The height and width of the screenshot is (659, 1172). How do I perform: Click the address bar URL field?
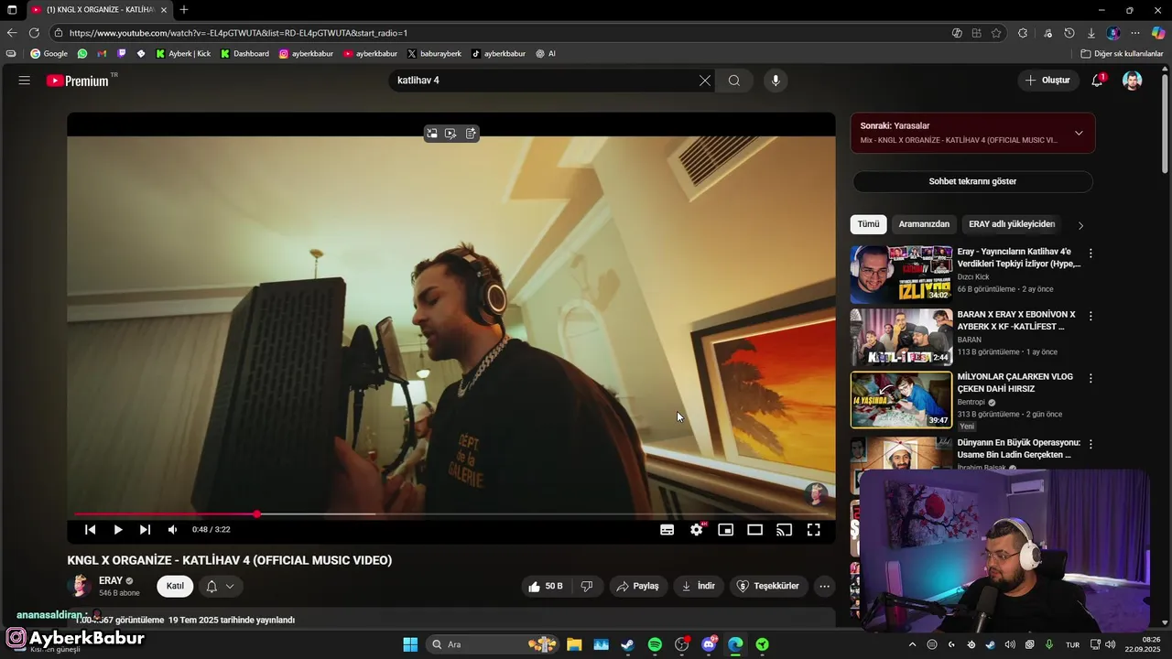point(504,33)
